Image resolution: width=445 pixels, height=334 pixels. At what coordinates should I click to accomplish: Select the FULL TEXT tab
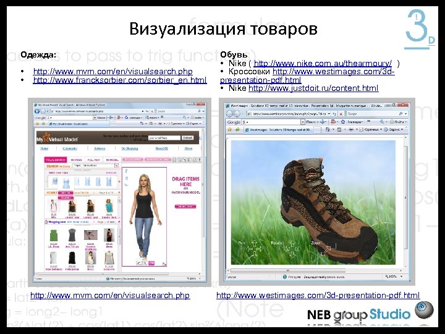click(94, 160)
